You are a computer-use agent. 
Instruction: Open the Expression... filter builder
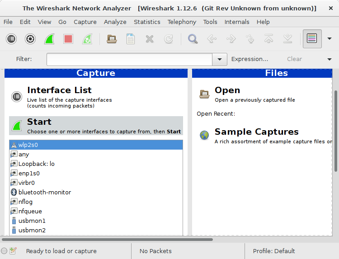(x=250, y=59)
